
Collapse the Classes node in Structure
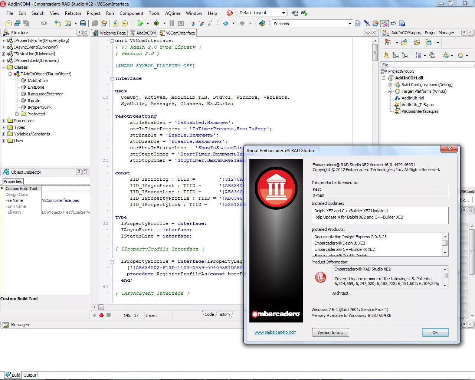[x=4, y=67]
